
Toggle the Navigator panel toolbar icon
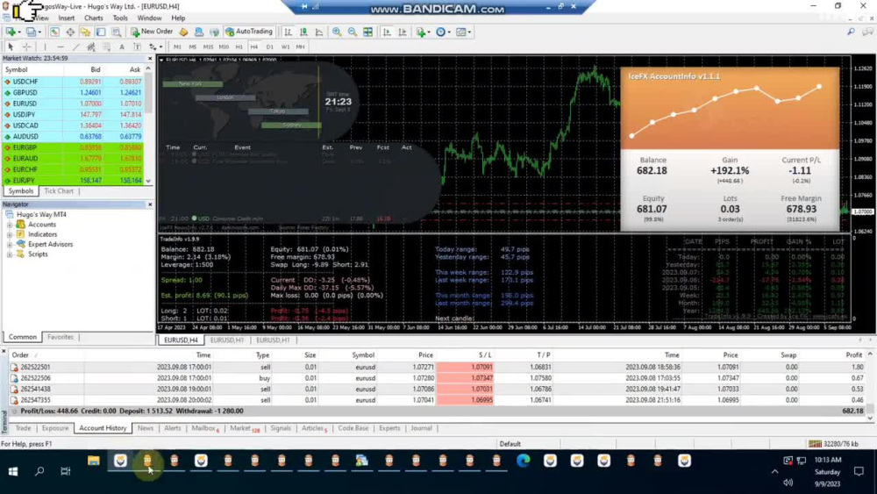[85, 32]
